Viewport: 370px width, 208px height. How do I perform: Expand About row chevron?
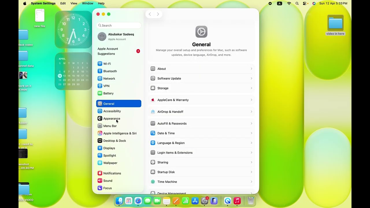[x=251, y=69]
